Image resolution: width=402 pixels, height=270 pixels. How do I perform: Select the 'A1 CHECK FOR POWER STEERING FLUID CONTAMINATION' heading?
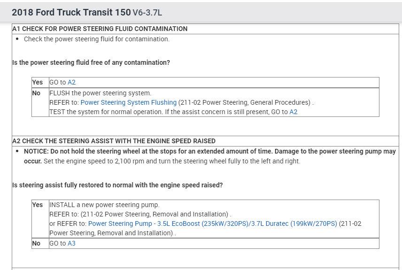coord(100,29)
